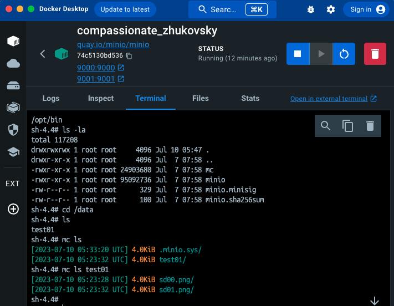Add extension with plus icon
Image resolution: width=394 pixels, height=306 pixels.
(13, 209)
